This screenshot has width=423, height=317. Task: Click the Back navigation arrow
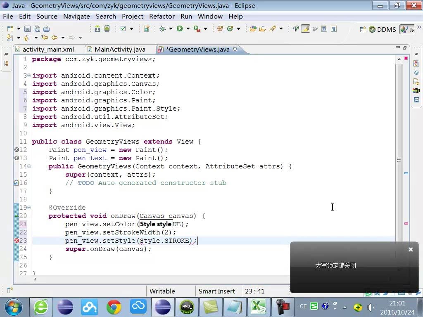[55, 38]
